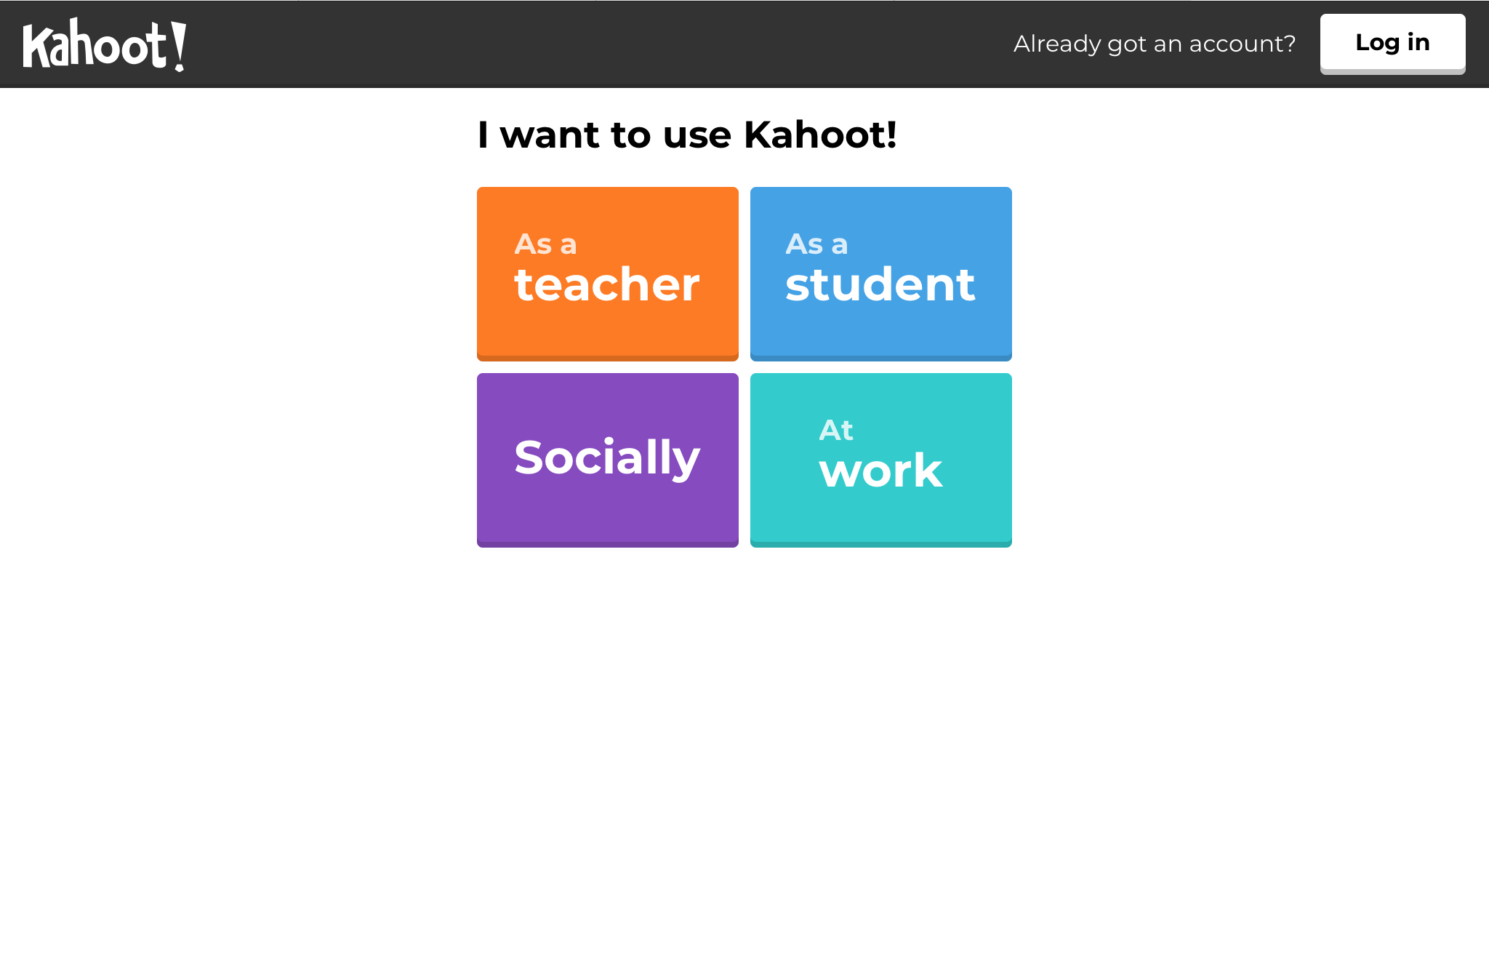1489x968 pixels.
Task: Click 'As a' label on teacher tile
Action: coord(545,244)
